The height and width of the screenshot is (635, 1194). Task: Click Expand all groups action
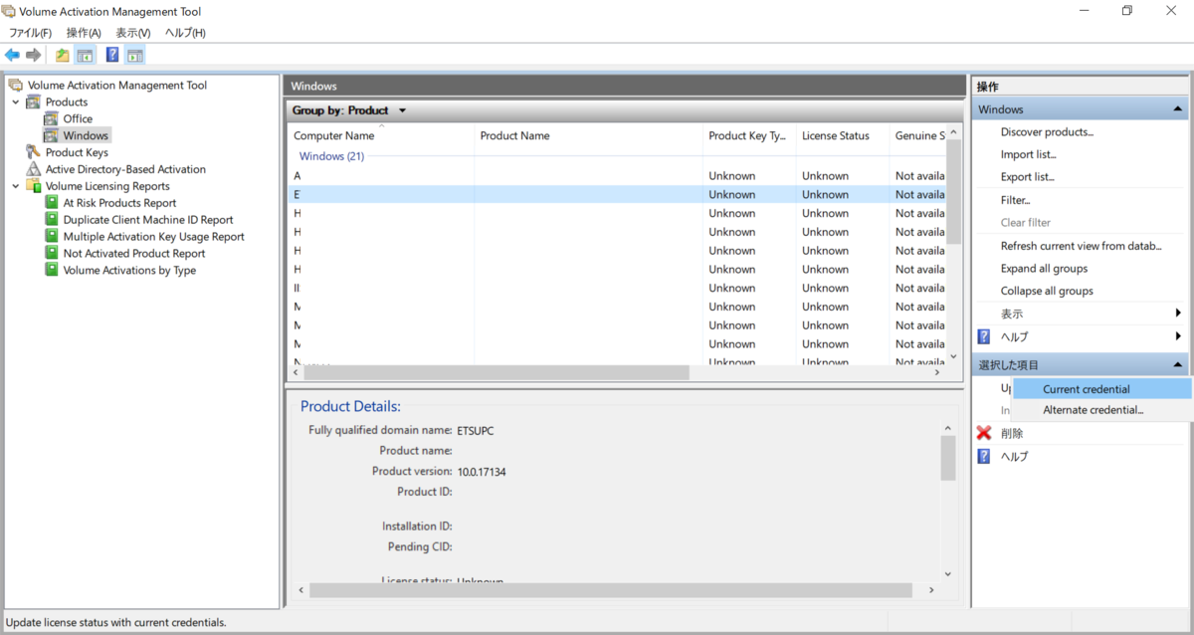[1044, 269]
